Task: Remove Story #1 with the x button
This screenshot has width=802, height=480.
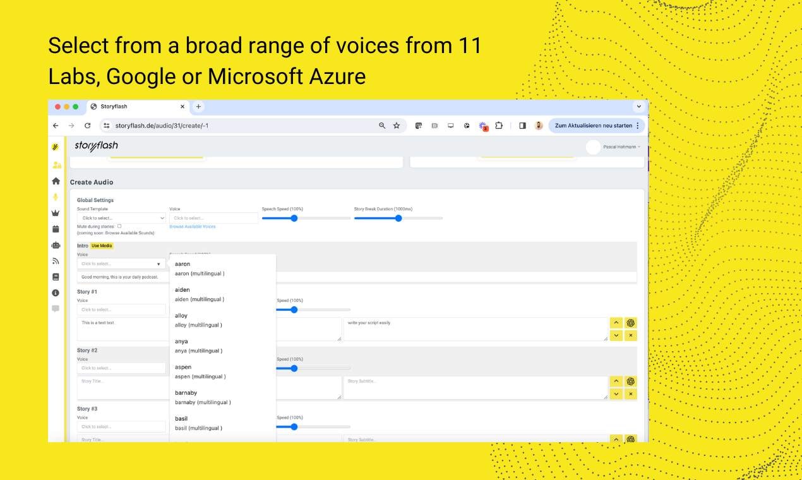Action: point(630,335)
